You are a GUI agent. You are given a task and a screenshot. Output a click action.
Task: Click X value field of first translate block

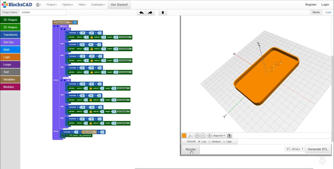pyautogui.click(x=82, y=33)
